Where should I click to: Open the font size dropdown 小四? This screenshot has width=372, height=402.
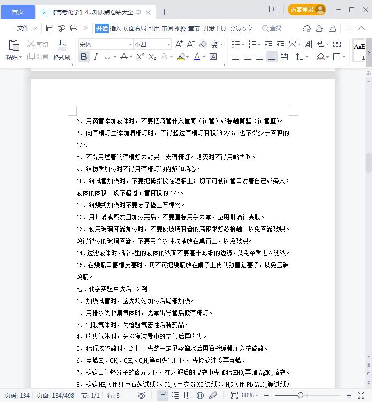click(168, 45)
